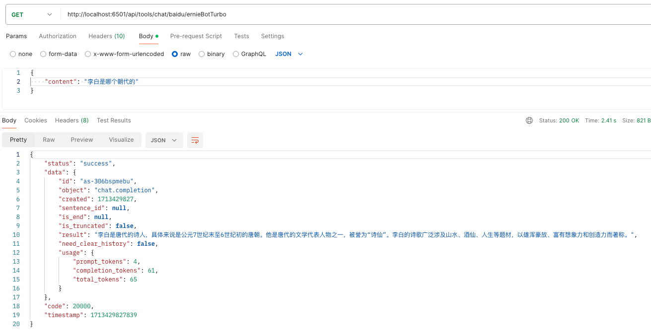
Task: Click the "result" response text line
Action: (348, 235)
